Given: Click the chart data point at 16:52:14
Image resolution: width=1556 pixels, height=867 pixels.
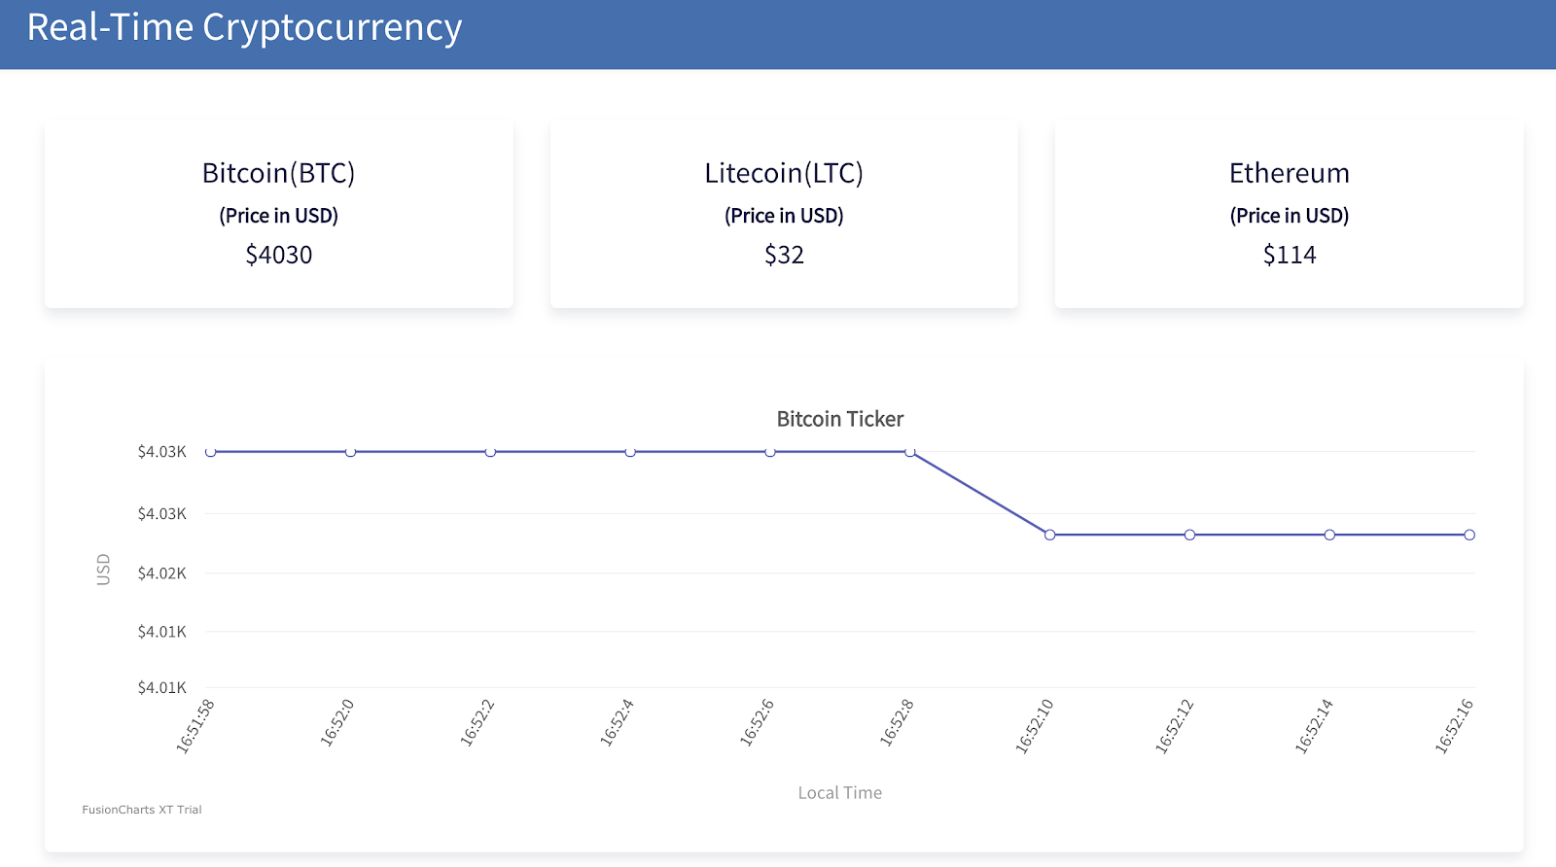Looking at the screenshot, I should [1329, 535].
